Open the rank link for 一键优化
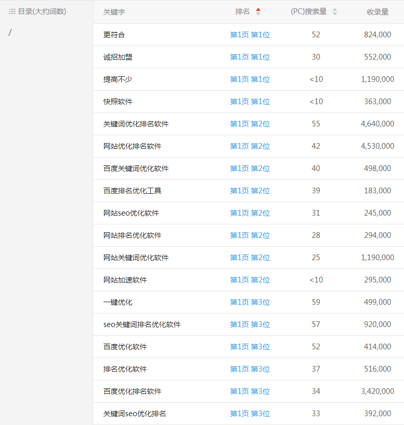Screen dimensions: 404x425 coord(250,302)
